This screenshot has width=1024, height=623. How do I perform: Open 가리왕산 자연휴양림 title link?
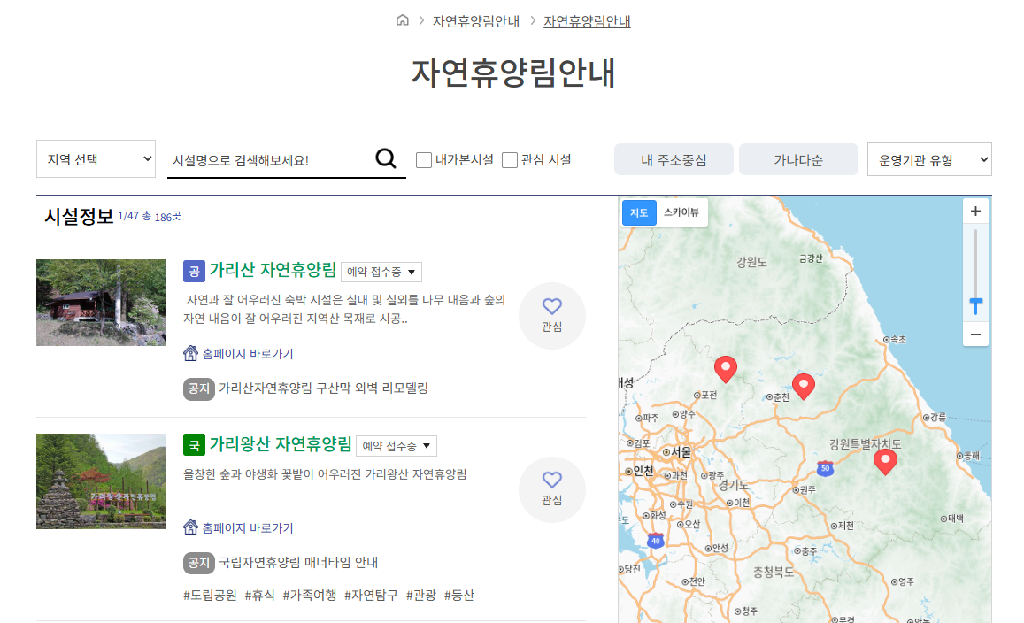[x=281, y=444]
